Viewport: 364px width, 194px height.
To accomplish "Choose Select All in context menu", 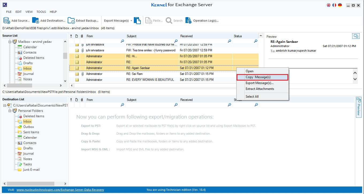I will pyautogui.click(x=262, y=97).
